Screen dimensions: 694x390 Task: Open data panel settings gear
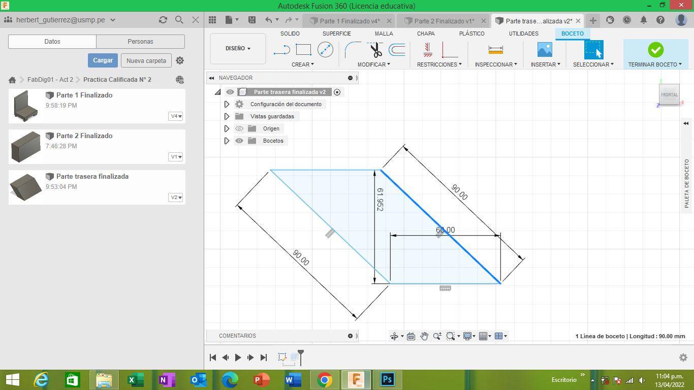point(180,60)
